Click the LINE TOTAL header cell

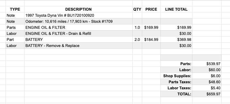pyautogui.click(x=176, y=9)
